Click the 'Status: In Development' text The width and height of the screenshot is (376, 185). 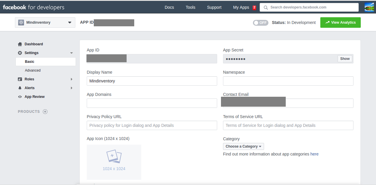tap(294, 23)
